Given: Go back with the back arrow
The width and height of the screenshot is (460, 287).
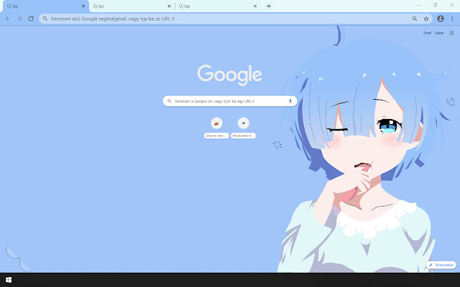Looking at the screenshot, I should [x=8, y=19].
